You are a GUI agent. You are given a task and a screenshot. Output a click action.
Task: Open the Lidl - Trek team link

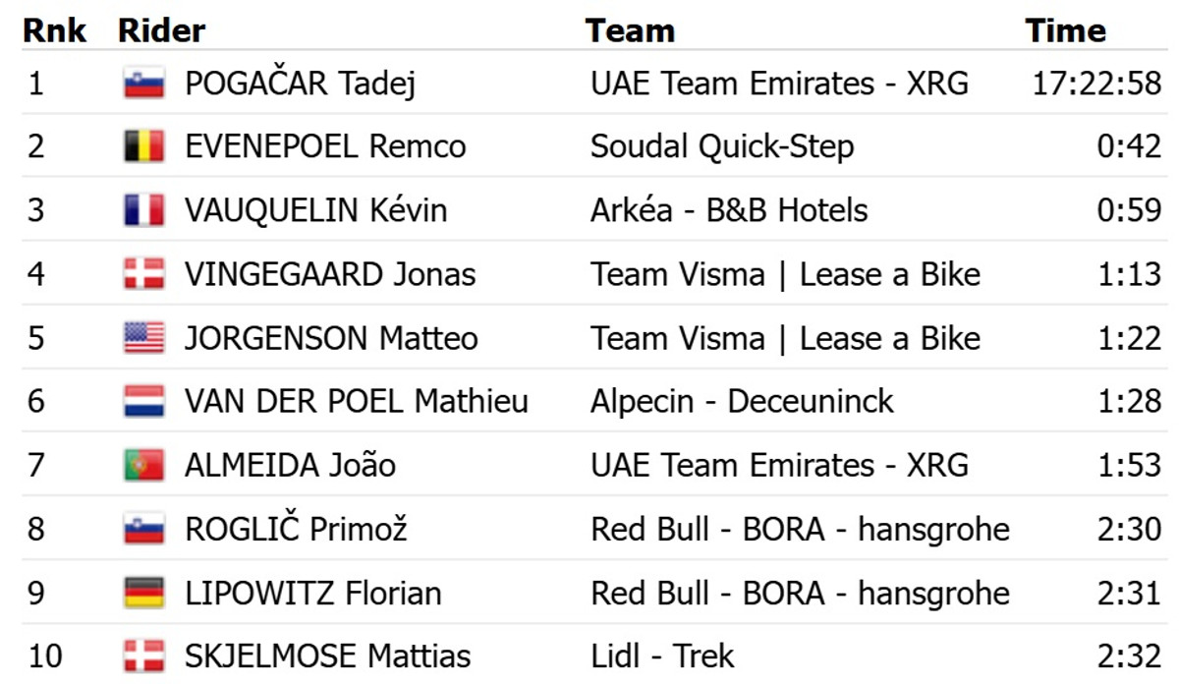click(662, 655)
